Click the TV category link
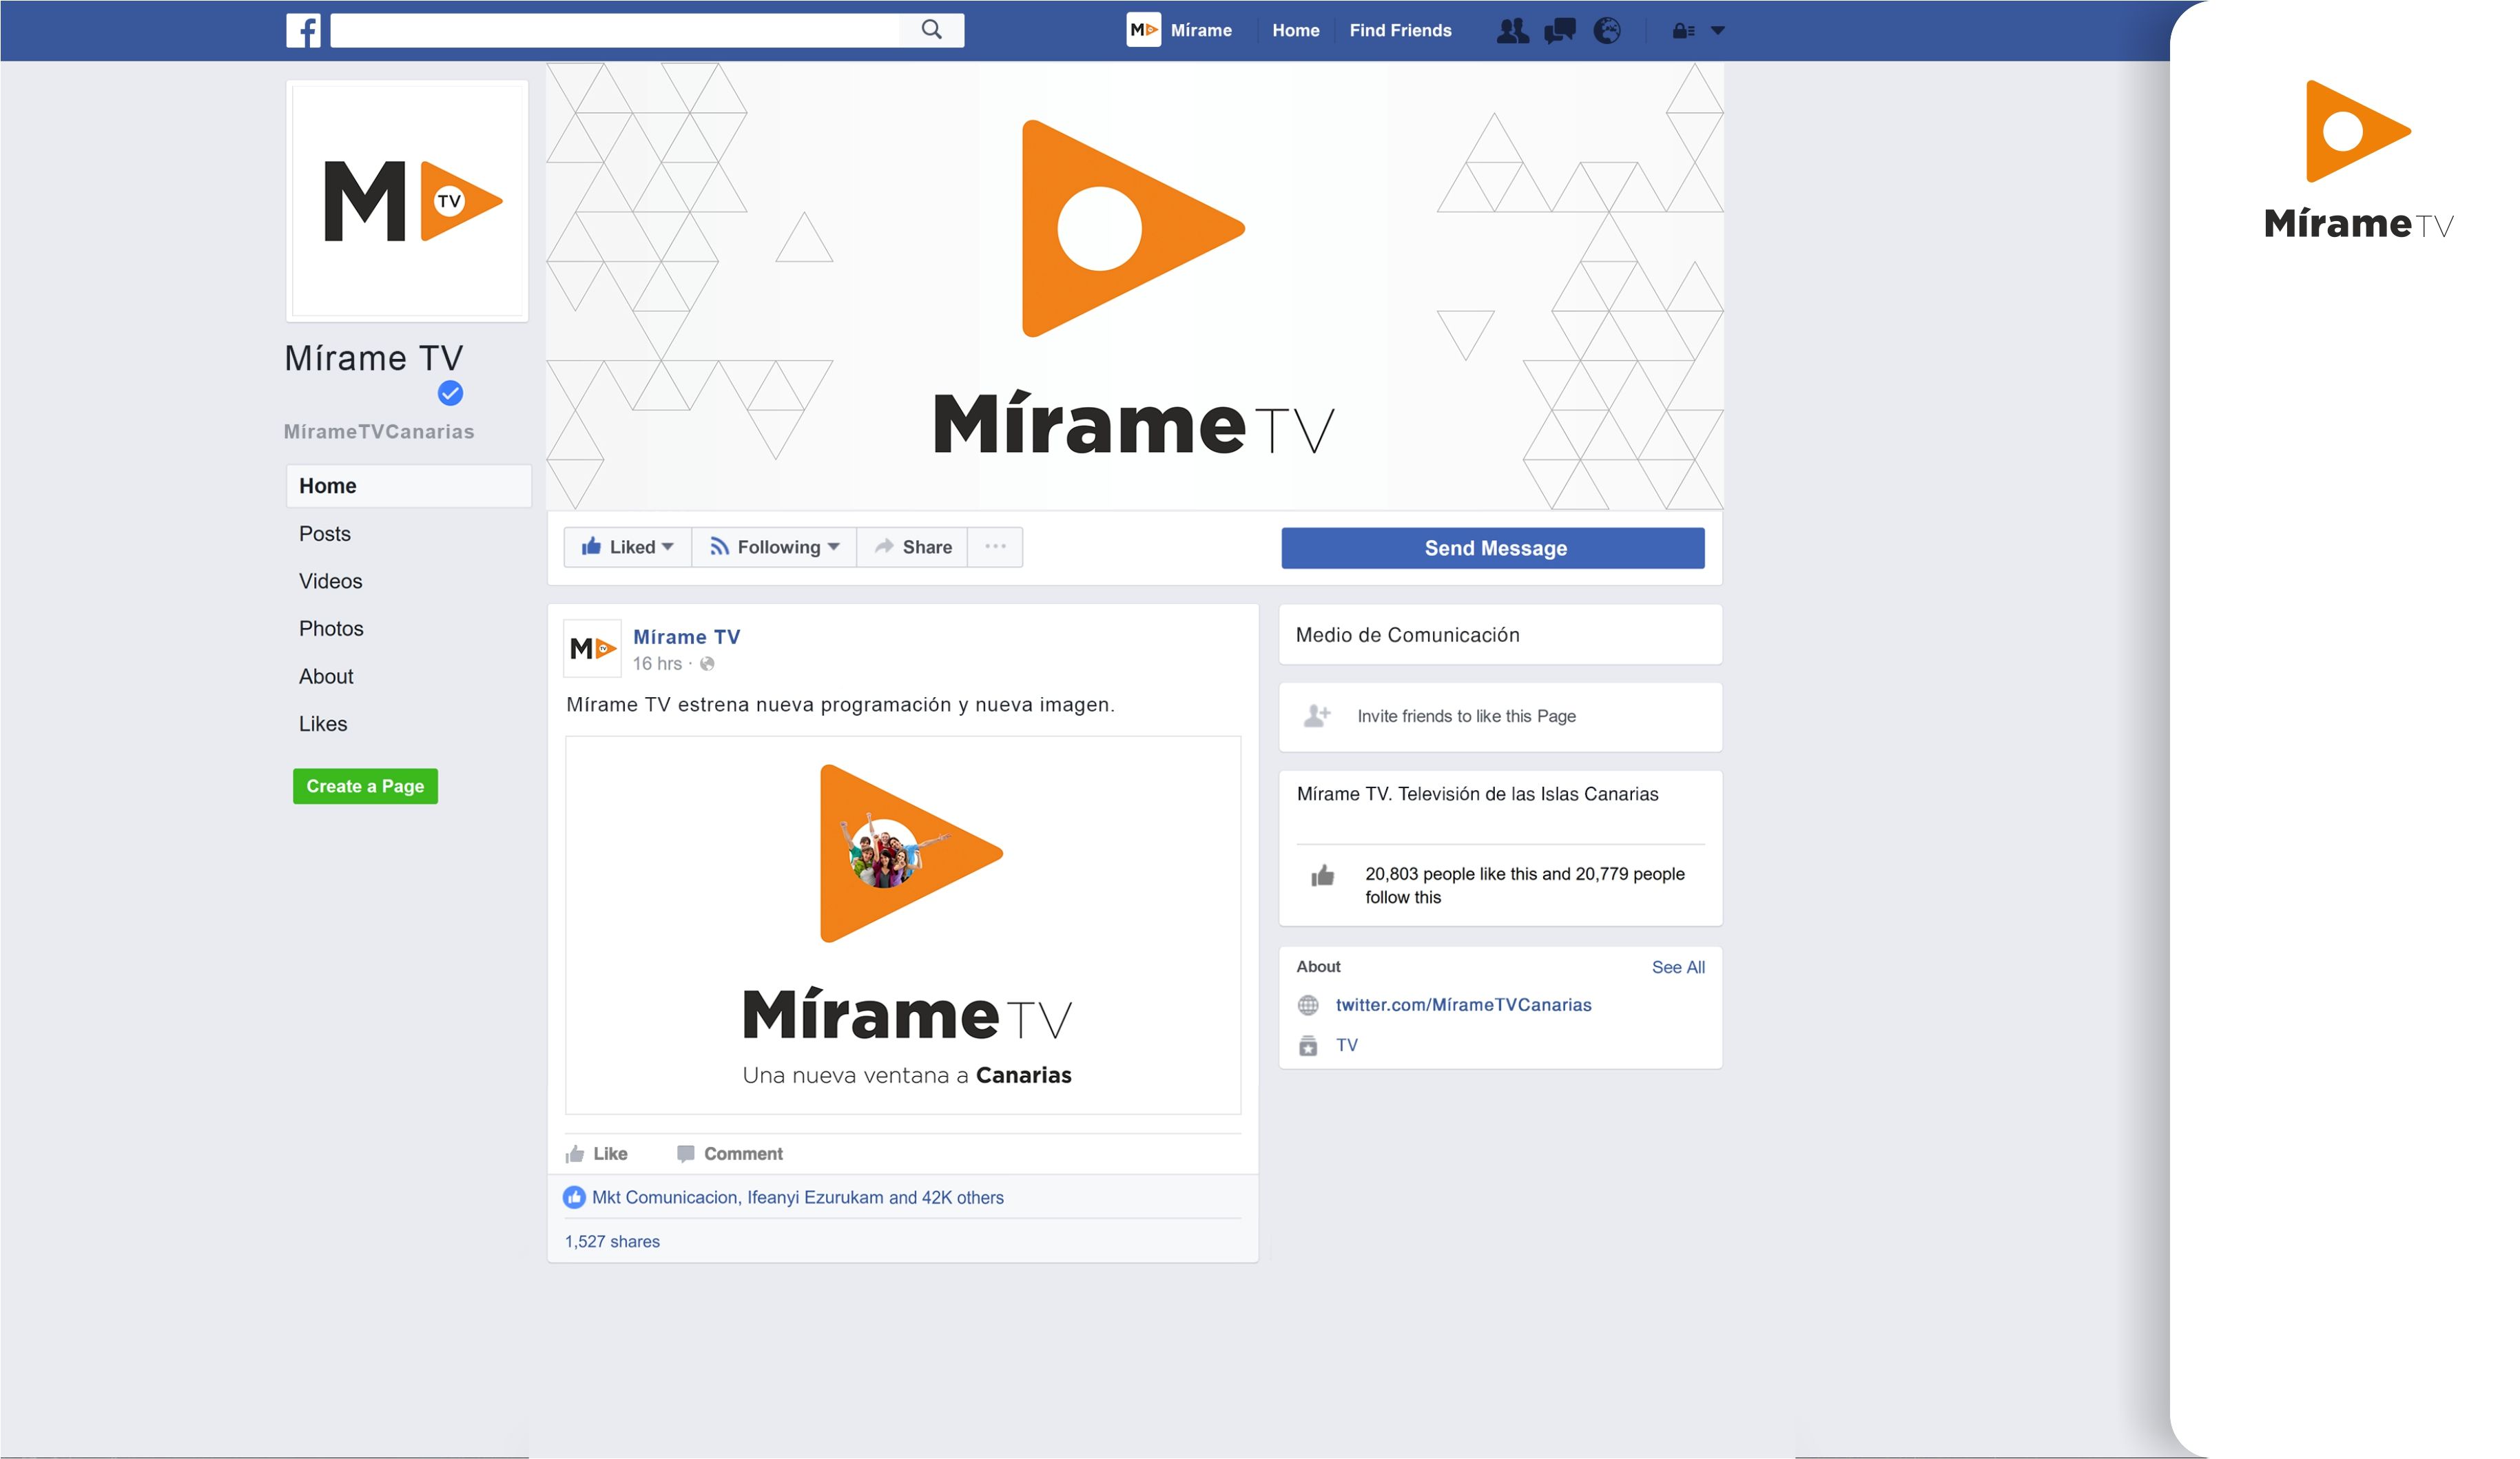 [1347, 1046]
